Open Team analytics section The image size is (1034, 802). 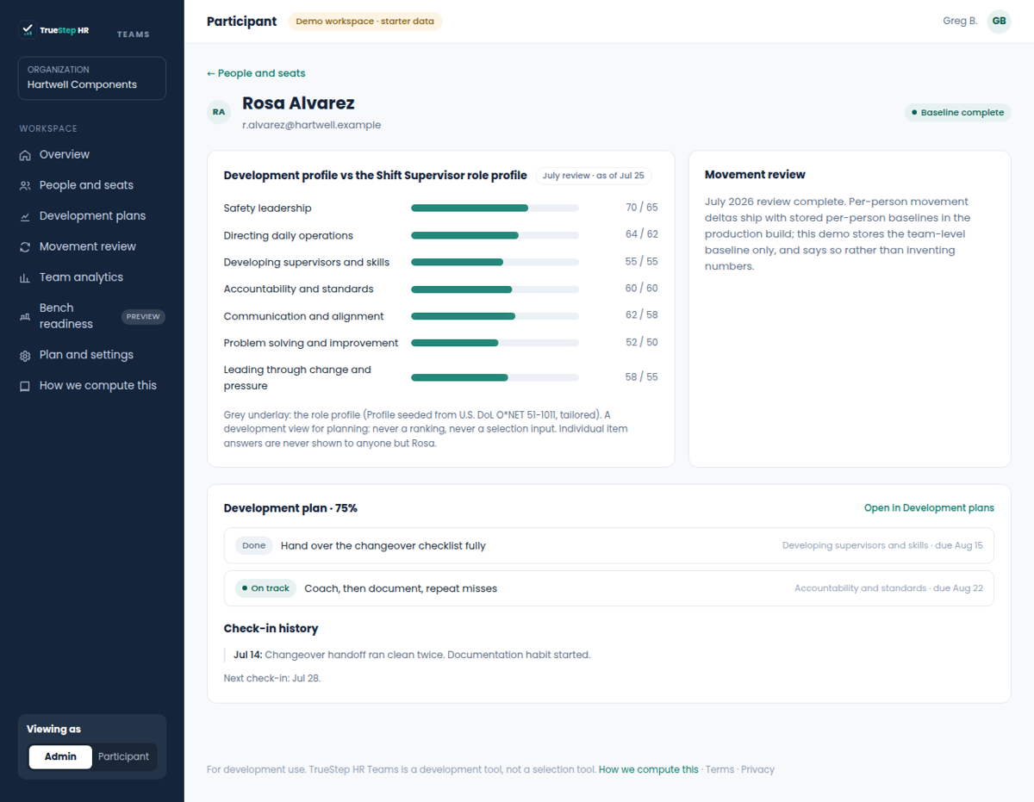[91, 277]
